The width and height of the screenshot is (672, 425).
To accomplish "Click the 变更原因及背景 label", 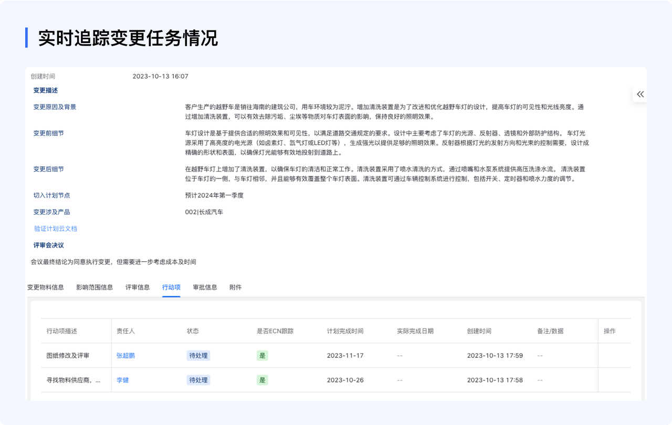I will pos(55,107).
